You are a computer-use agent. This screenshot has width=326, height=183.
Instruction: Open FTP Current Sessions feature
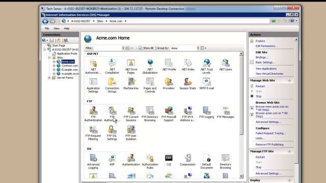point(131,114)
